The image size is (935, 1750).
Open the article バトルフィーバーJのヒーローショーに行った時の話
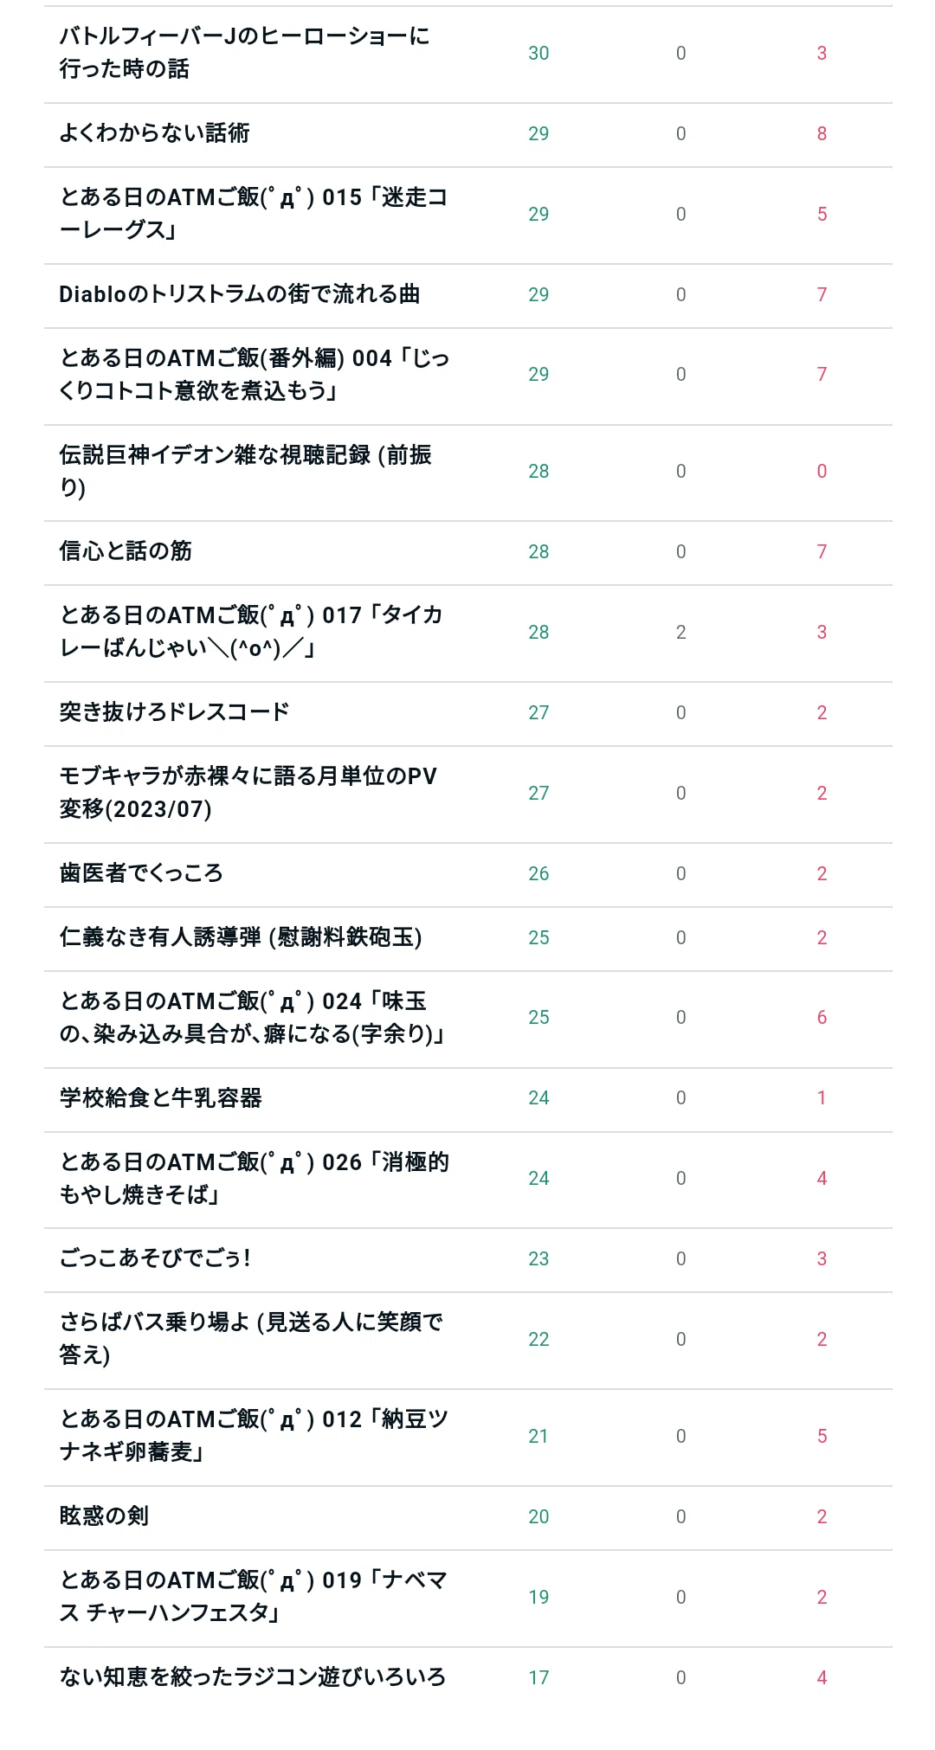[x=245, y=53]
